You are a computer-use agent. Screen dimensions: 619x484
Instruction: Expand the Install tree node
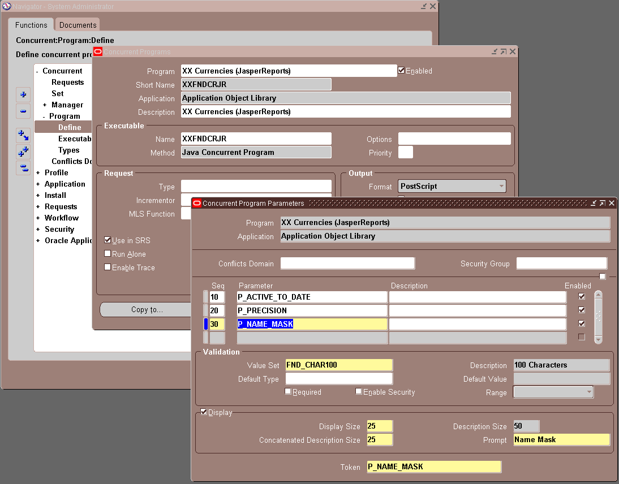[38, 195]
